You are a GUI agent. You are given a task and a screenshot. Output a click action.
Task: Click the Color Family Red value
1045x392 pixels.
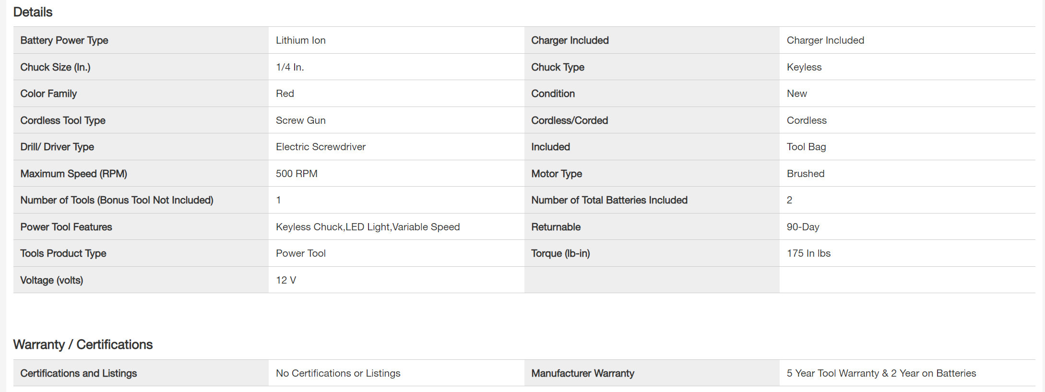pos(285,94)
